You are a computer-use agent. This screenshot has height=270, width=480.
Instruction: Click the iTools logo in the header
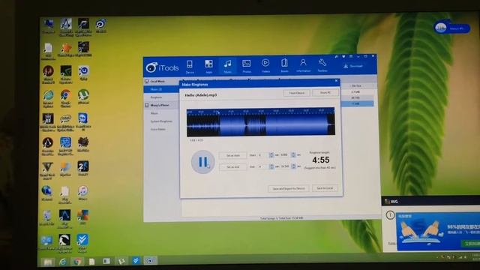click(162, 67)
